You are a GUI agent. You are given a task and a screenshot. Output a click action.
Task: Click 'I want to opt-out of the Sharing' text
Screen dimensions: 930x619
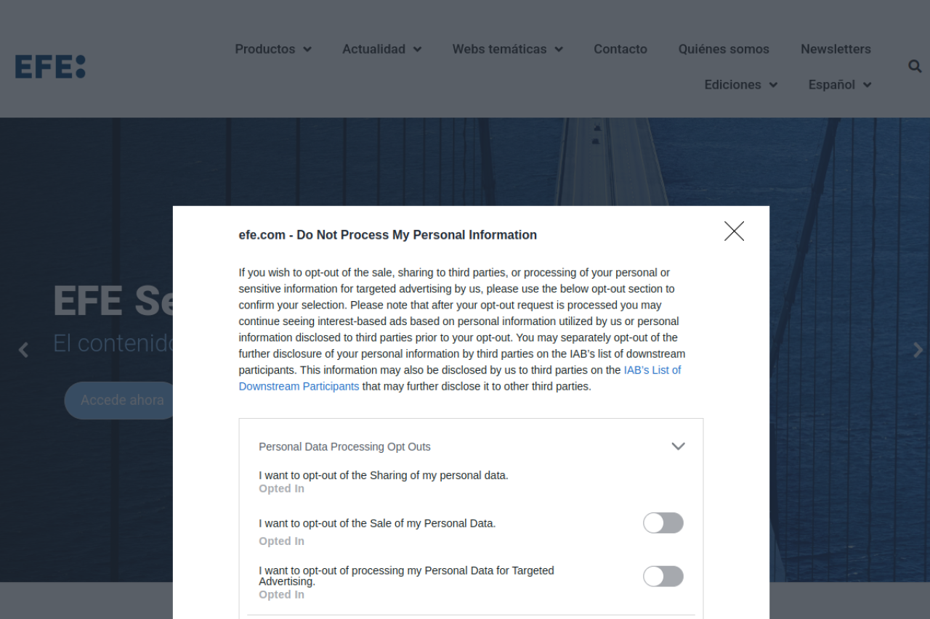(x=384, y=475)
